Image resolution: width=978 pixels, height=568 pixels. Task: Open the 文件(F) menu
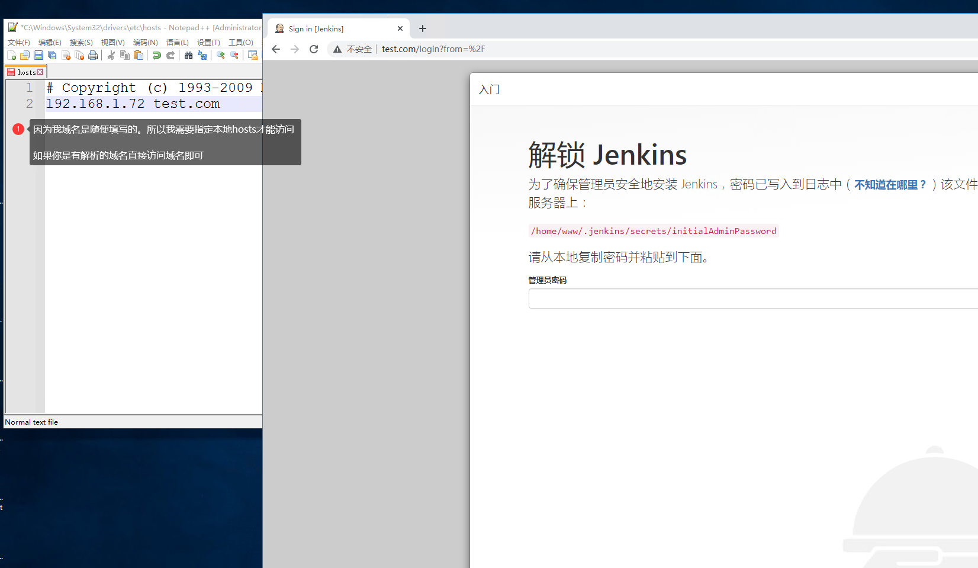[x=19, y=43]
